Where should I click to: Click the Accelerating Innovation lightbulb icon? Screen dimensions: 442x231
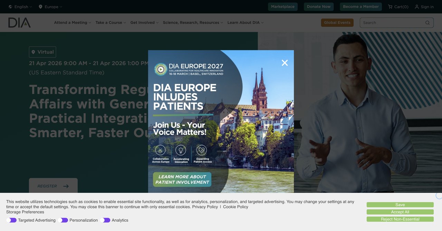coord(181,150)
